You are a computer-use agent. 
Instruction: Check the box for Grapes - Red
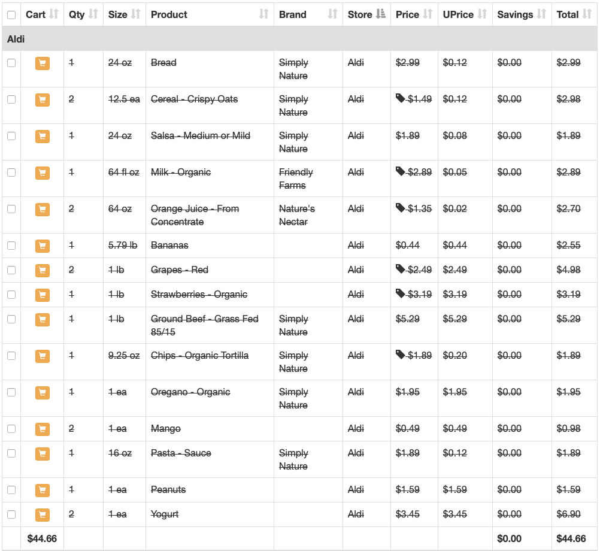11,270
